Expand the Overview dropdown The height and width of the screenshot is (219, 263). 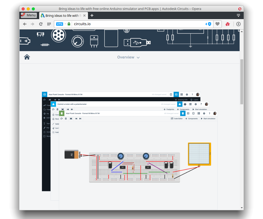[x=138, y=57]
